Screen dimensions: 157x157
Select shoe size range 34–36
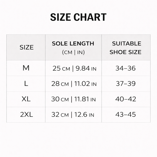[x=125, y=68]
